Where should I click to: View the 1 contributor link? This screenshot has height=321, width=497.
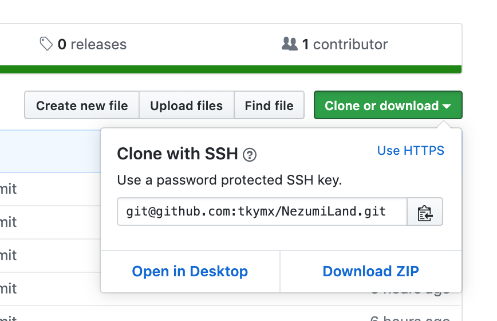335,44
